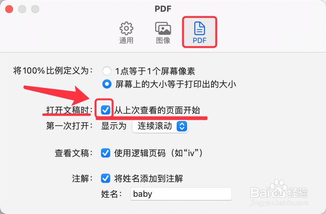326x214 pixels.
Task: Click the 从上次查看的页面开始 label text
Action: (157, 110)
